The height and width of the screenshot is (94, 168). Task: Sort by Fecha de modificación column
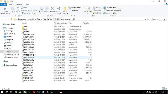[60, 23]
